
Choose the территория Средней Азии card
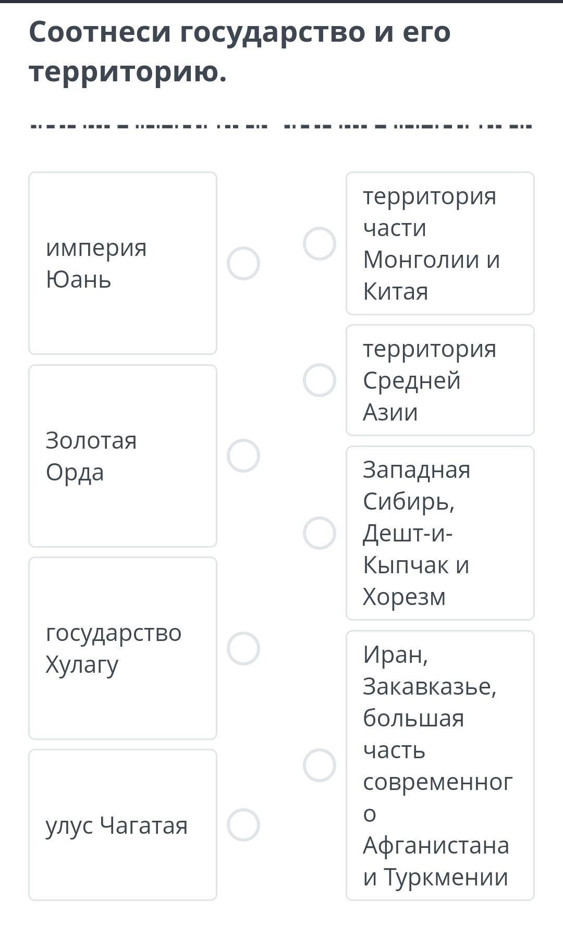click(440, 380)
